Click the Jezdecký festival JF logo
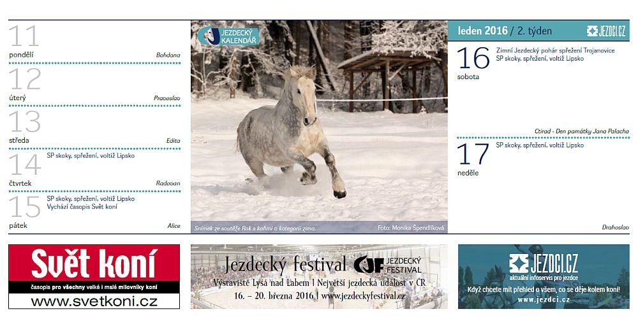The image size is (638, 319). 387,265
